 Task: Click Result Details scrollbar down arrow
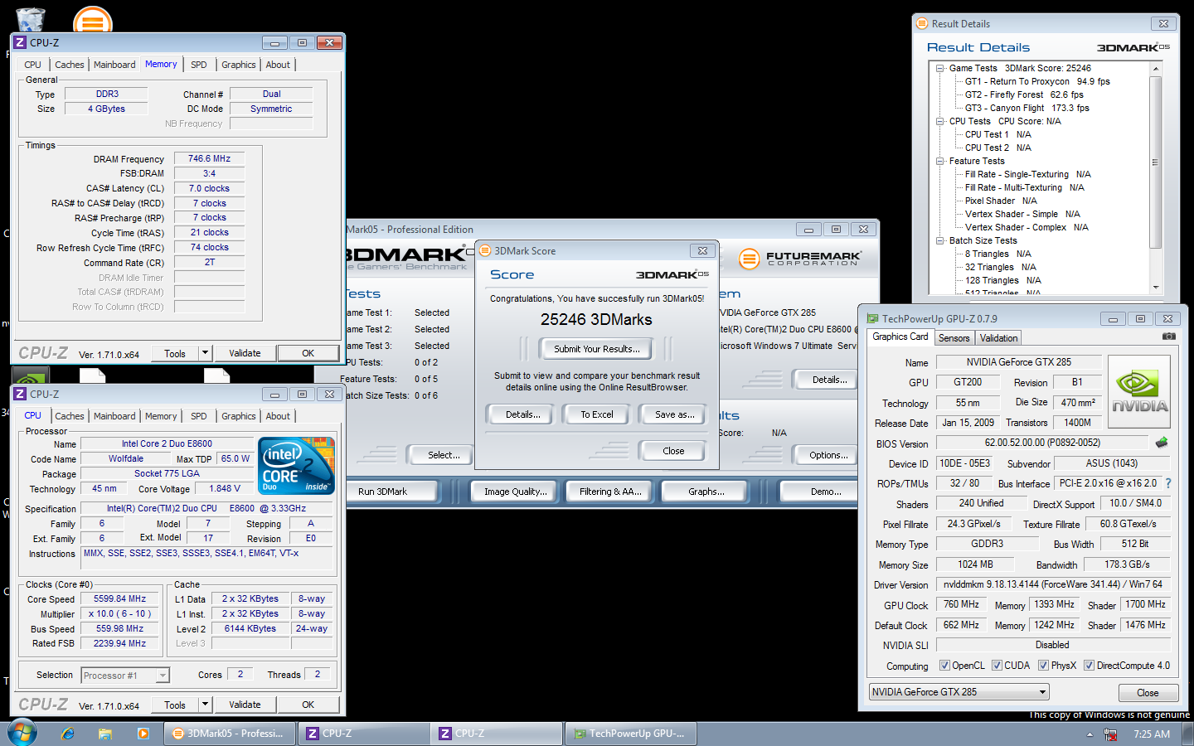[1156, 287]
